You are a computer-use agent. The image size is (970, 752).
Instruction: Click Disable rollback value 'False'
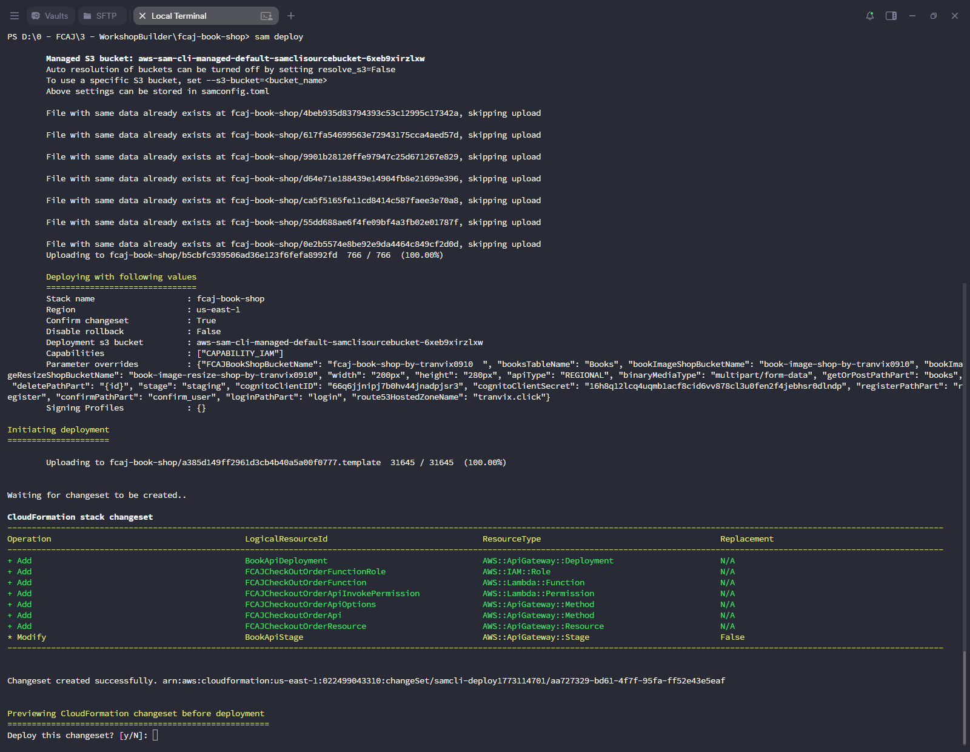(x=209, y=332)
